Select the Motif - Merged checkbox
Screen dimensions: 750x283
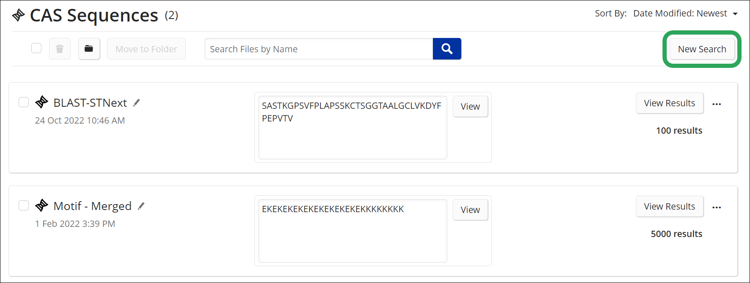pyautogui.click(x=24, y=205)
